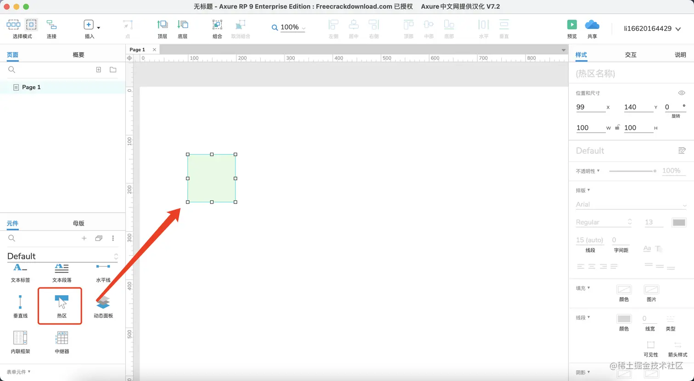Image resolution: width=694 pixels, height=381 pixels.
Task: Click the add library plus icon
Action: [x=84, y=238]
